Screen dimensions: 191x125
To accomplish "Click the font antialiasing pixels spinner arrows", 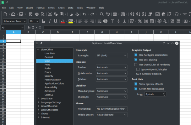I will pos(164,94).
